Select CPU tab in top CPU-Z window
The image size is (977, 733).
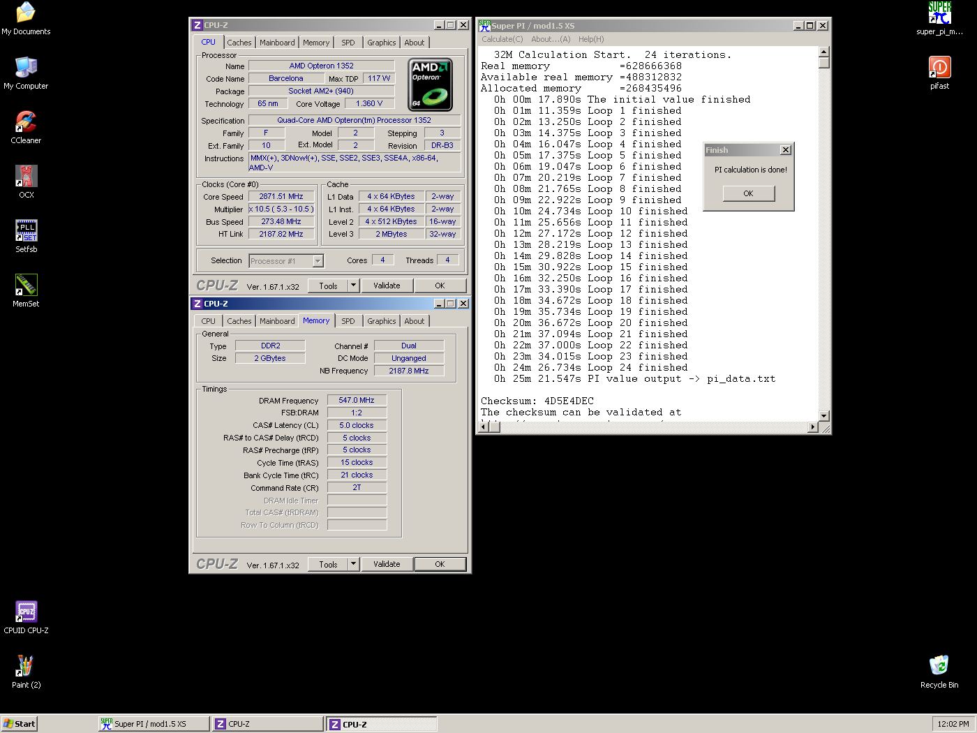pyautogui.click(x=209, y=42)
